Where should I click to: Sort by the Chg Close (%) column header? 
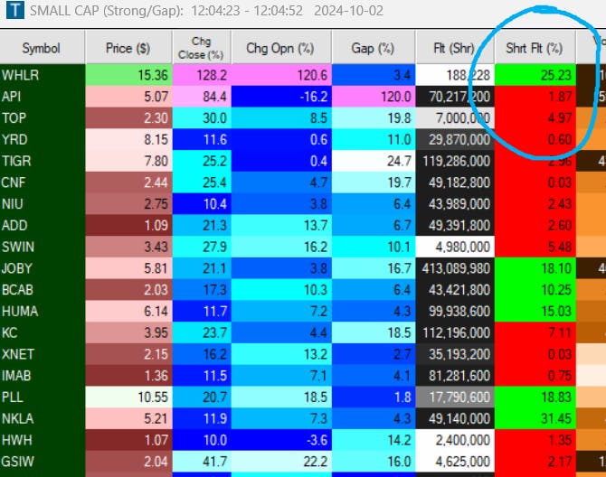(x=202, y=48)
